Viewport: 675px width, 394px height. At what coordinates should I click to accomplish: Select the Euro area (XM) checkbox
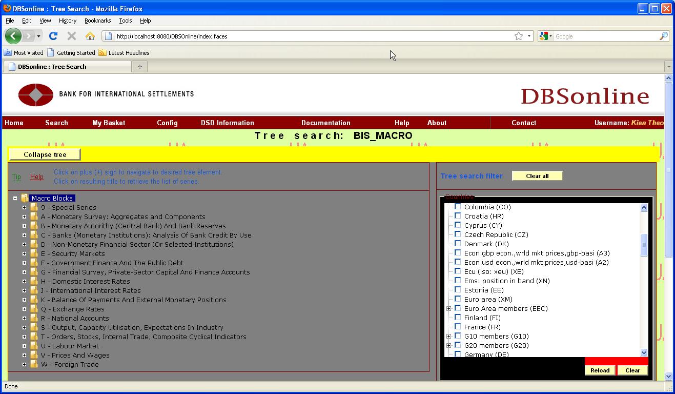click(458, 299)
